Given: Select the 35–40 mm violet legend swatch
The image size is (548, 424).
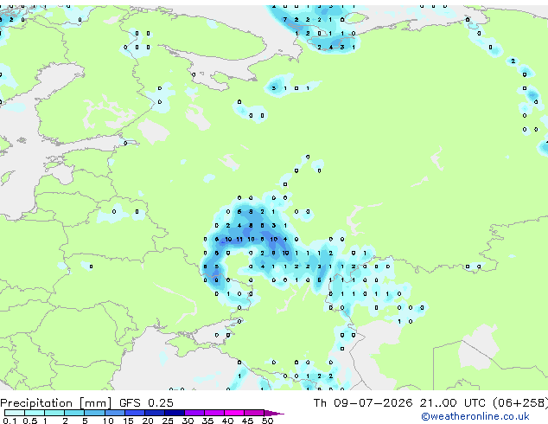Looking at the screenshot, I should (x=214, y=413).
